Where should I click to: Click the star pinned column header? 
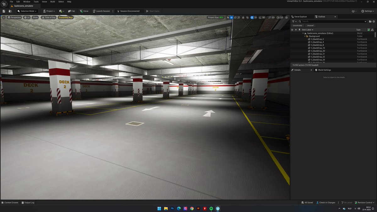pyautogui.click(x=296, y=30)
